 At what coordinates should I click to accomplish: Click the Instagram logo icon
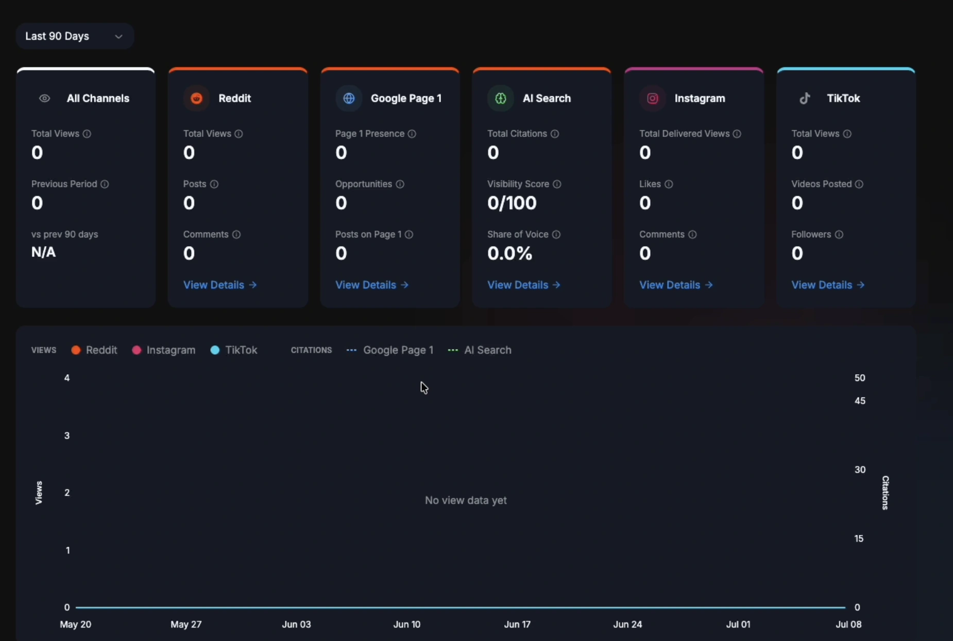(653, 98)
